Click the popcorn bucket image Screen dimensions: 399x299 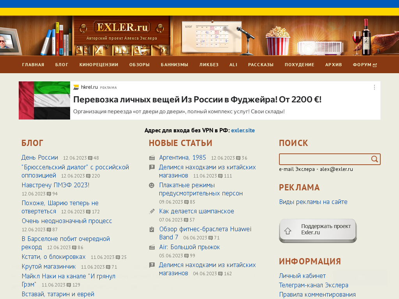click(x=277, y=40)
